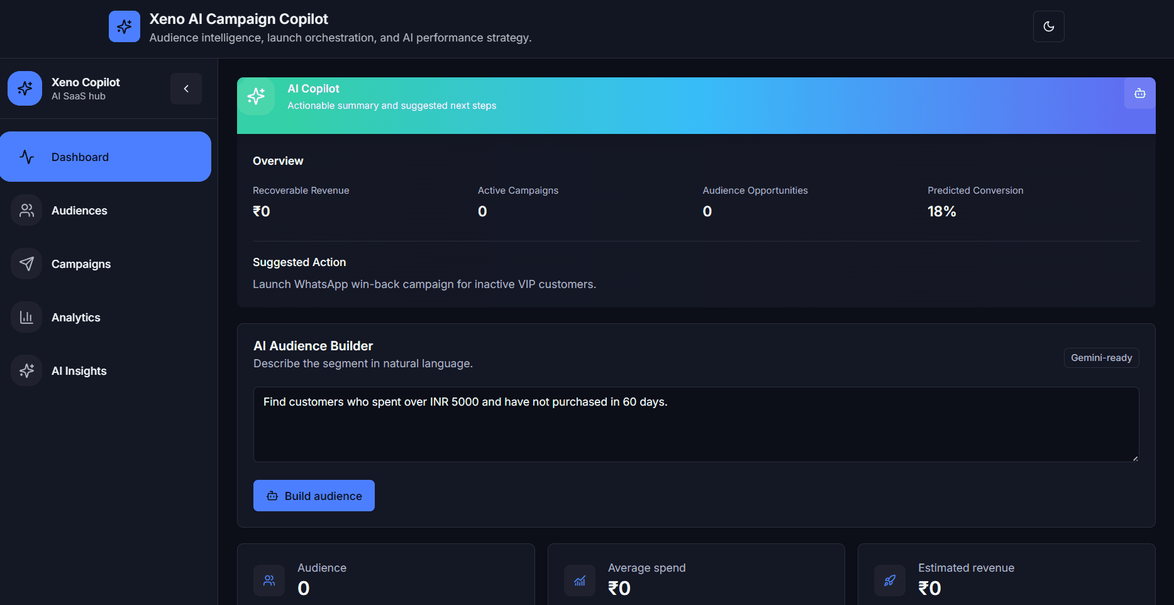Click 'Actionable summary and suggested next steps' text

(x=392, y=106)
